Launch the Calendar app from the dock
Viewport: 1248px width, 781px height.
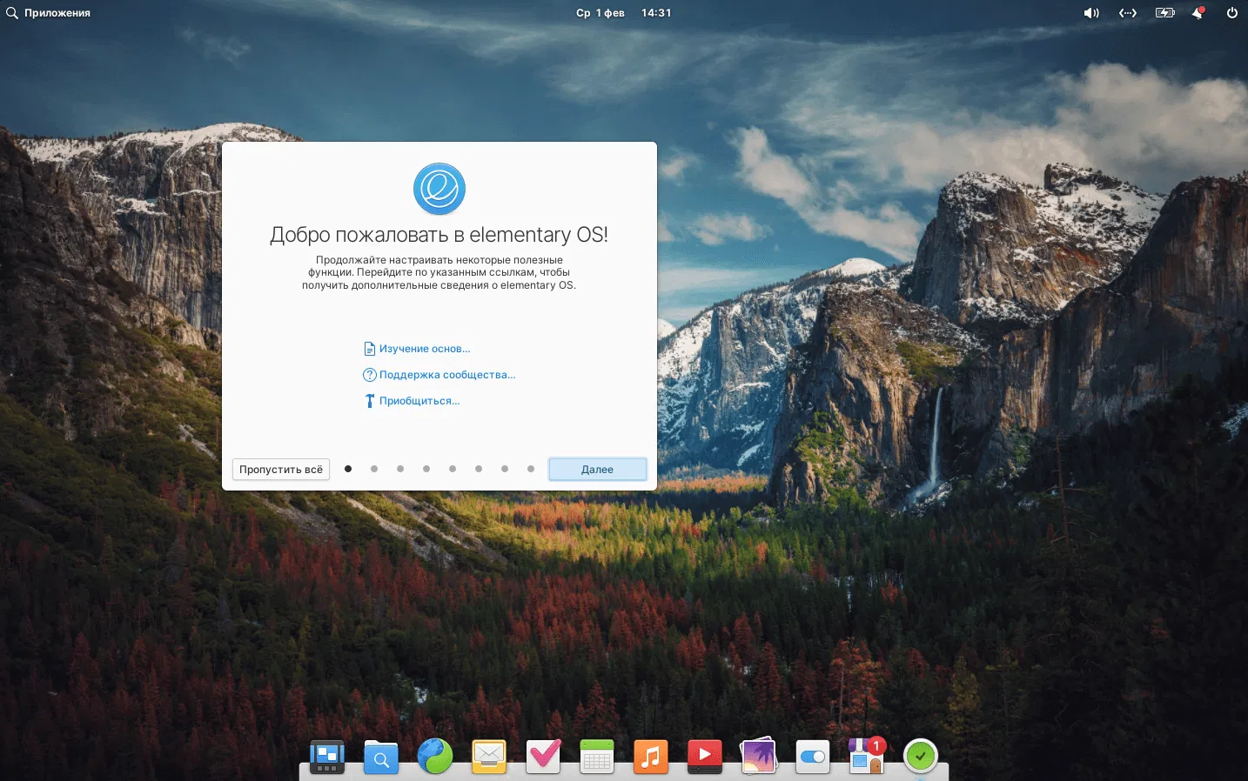point(597,757)
